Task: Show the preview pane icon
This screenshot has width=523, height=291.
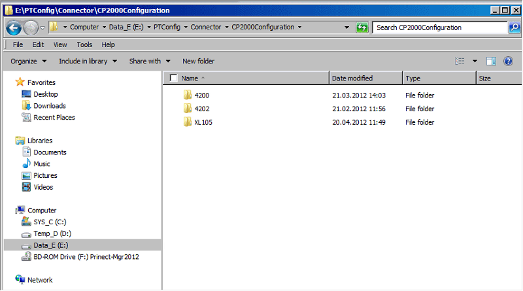Action: (x=491, y=61)
